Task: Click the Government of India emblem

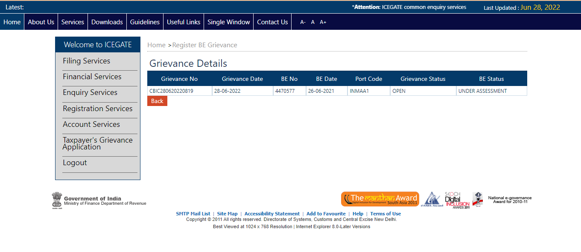Action: (57, 200)
